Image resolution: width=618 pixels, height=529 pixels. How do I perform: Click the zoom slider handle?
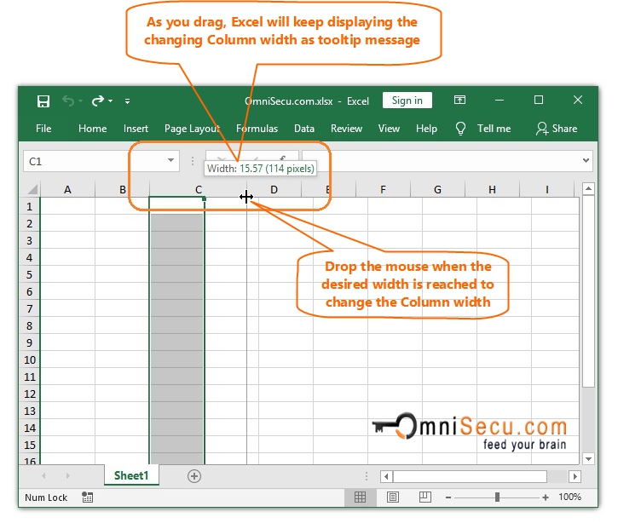[x=498, y=497]
